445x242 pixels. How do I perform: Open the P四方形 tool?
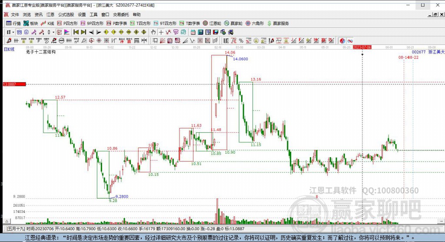67,24
